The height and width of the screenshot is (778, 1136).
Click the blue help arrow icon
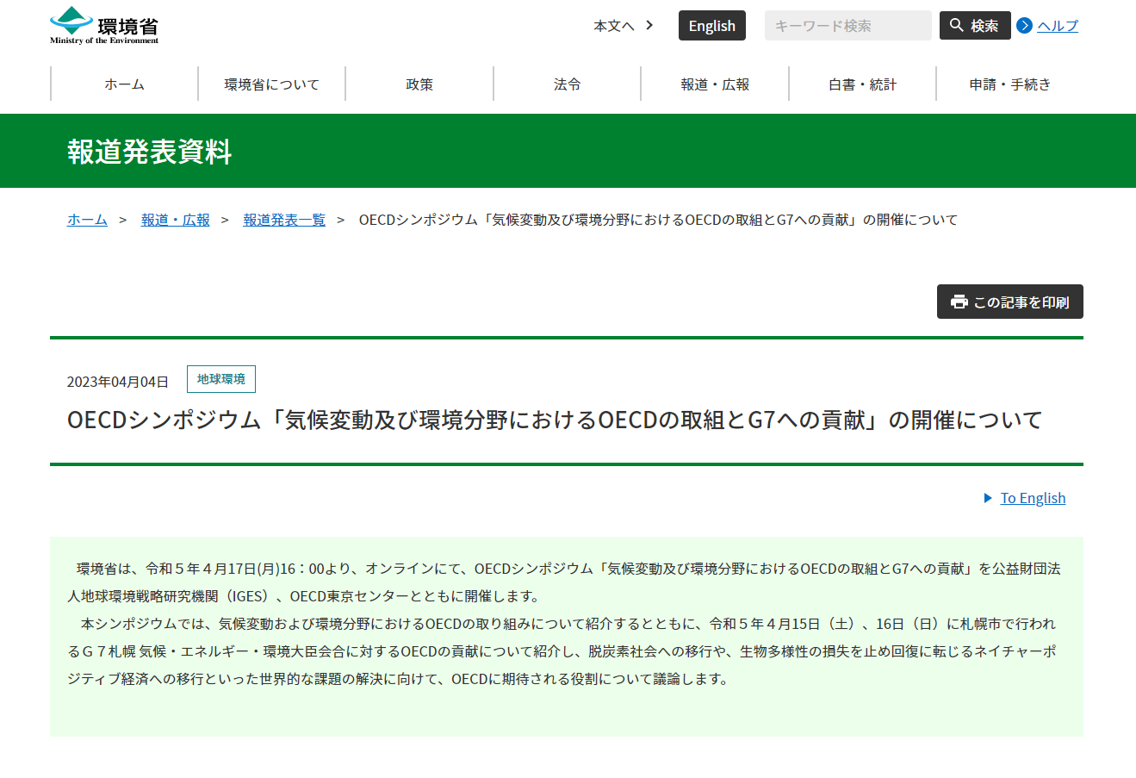pyautogui.click(x=1024, y=26)
